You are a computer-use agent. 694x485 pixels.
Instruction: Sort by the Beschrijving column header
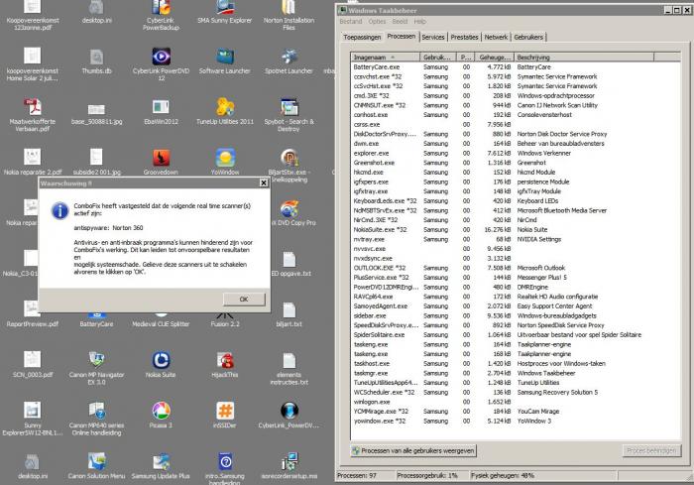tap(584, 58)
